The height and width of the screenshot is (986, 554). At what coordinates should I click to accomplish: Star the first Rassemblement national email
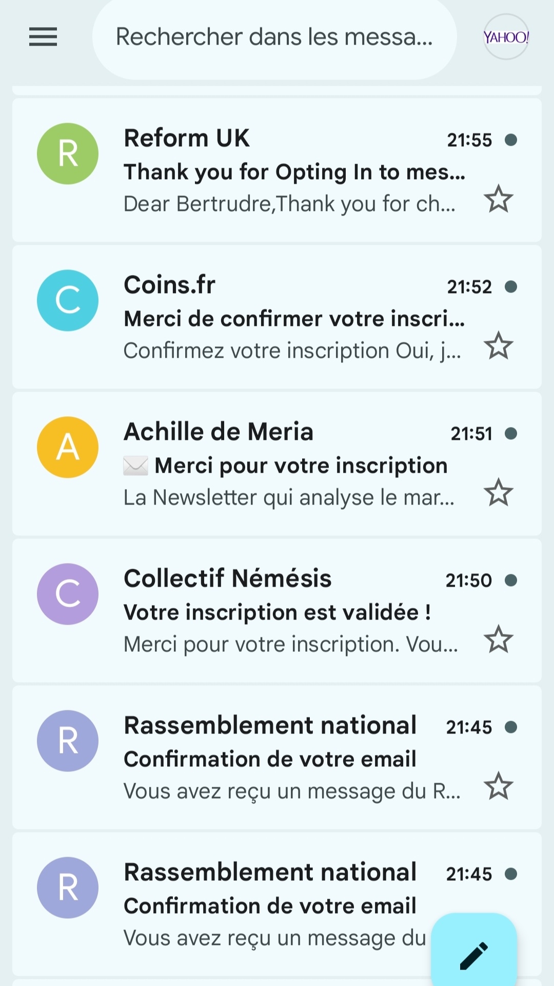point(499,786)
